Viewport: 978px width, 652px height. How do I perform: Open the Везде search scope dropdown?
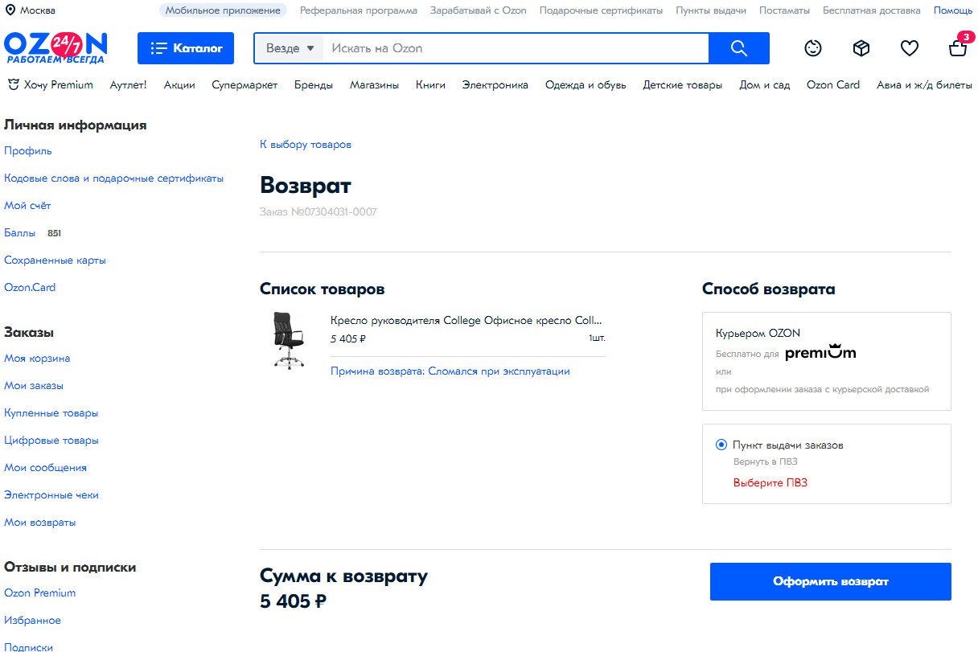coord(290,48)
